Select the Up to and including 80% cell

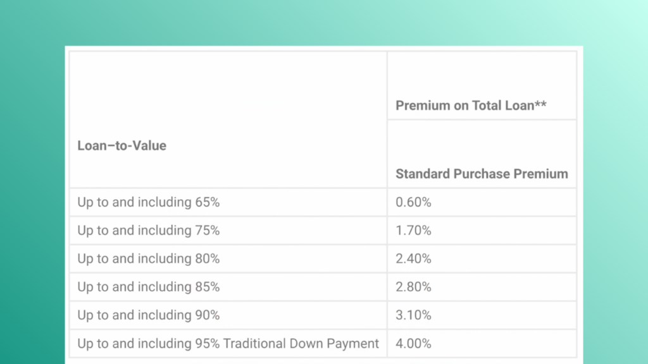tap(148, 258)
